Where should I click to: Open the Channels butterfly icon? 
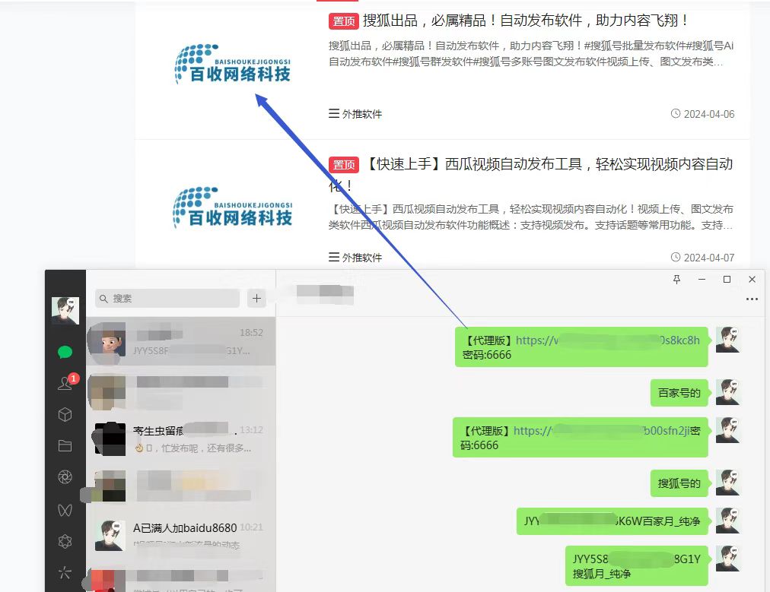tap(65, 510)
